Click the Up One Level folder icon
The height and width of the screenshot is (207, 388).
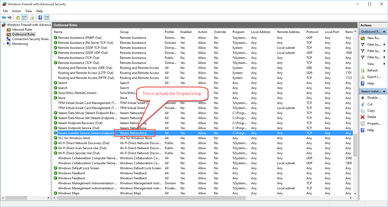coord(18,18)
